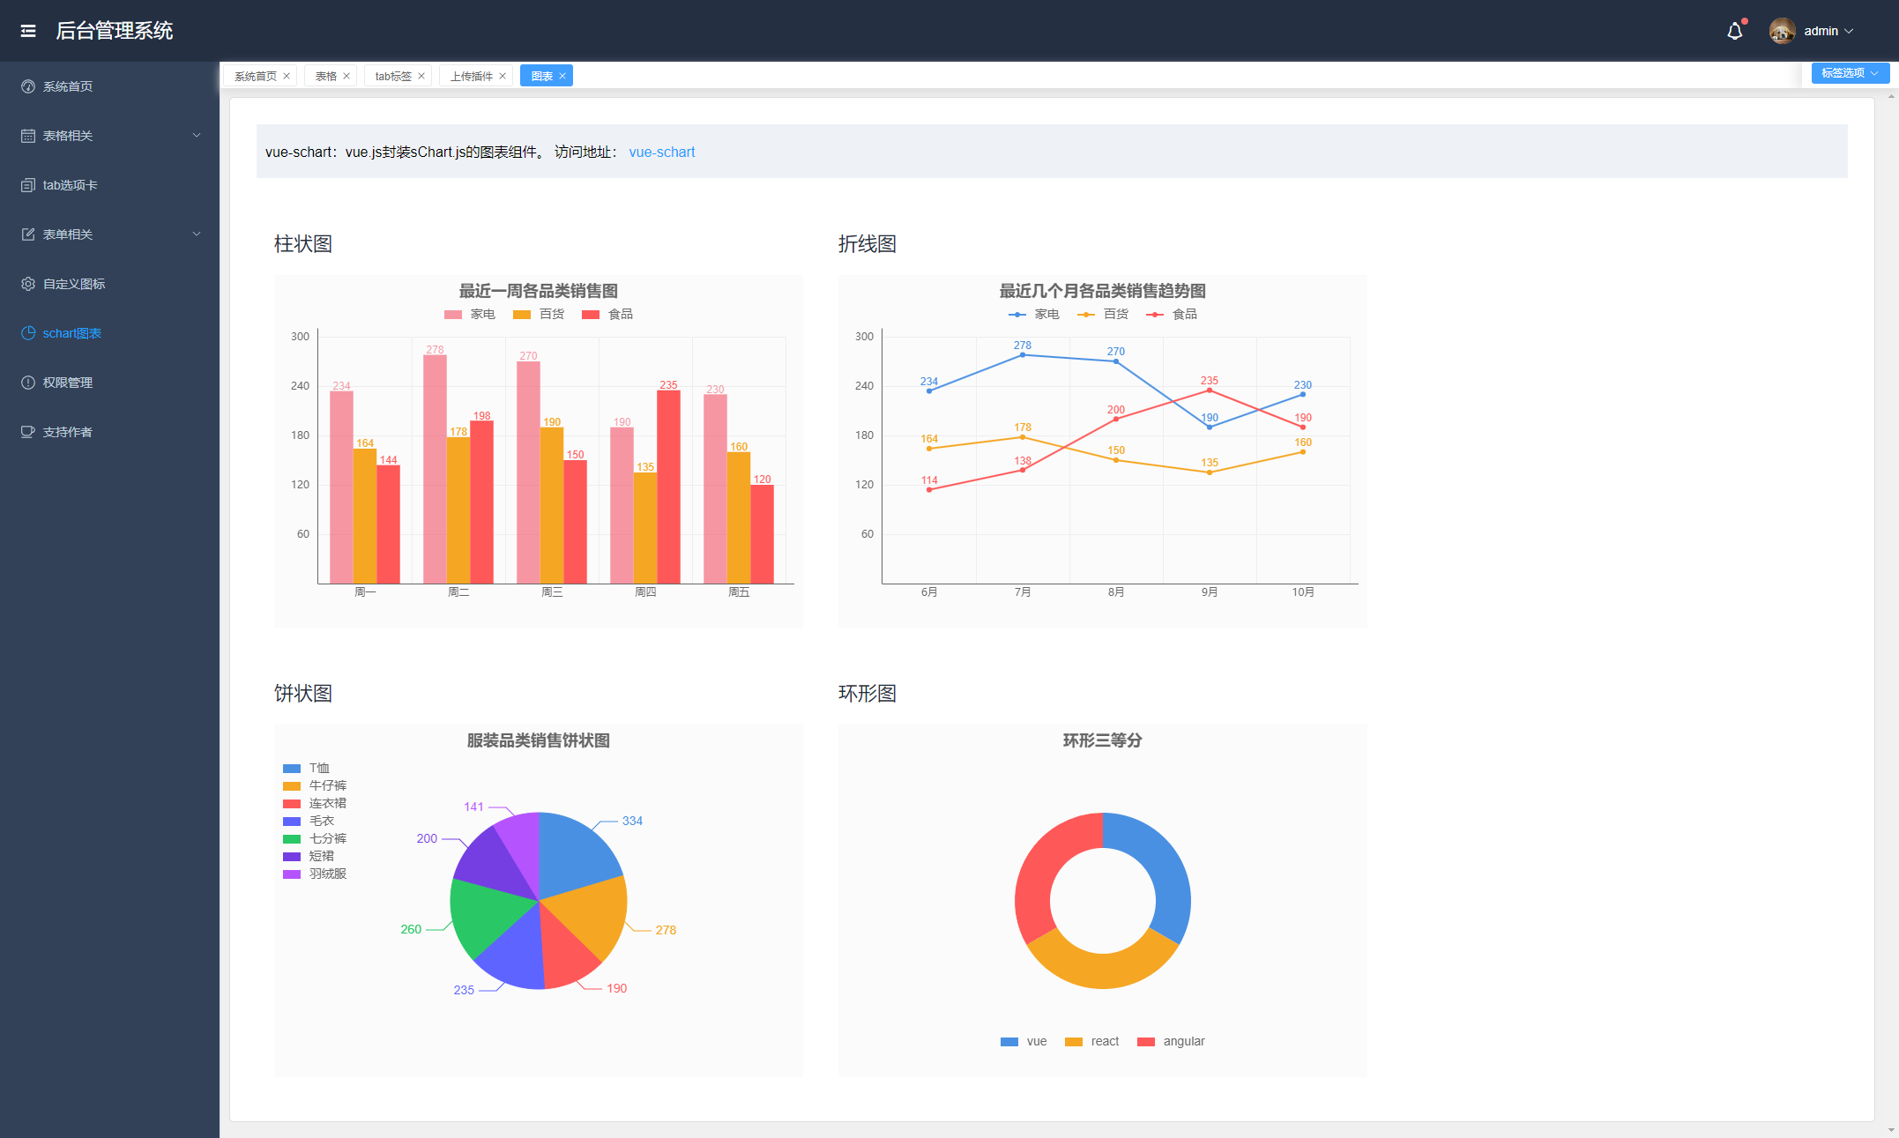Click the 权限管理 warning icon
The width and height of the screenshot is (1899, 1138).
28,383
